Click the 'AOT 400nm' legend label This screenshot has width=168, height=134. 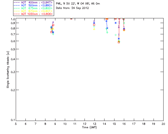click(x=29, y=2)
